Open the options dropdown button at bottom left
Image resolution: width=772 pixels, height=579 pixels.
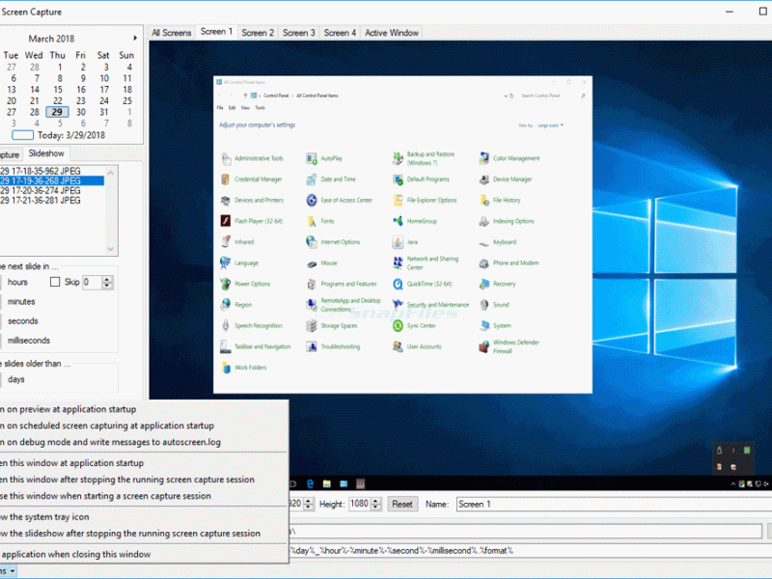(8, 571)
